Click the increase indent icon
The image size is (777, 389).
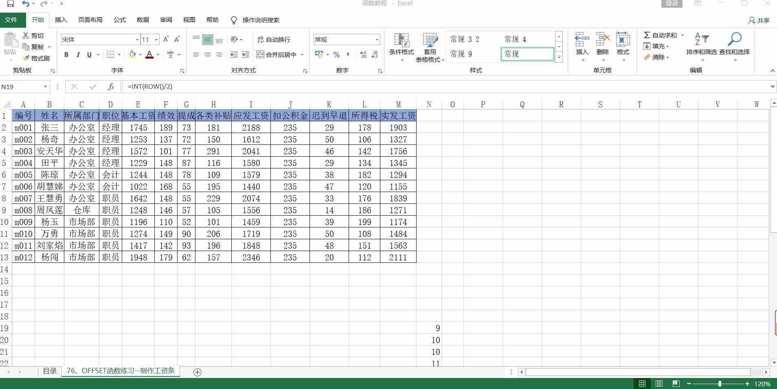coord(245,55)
